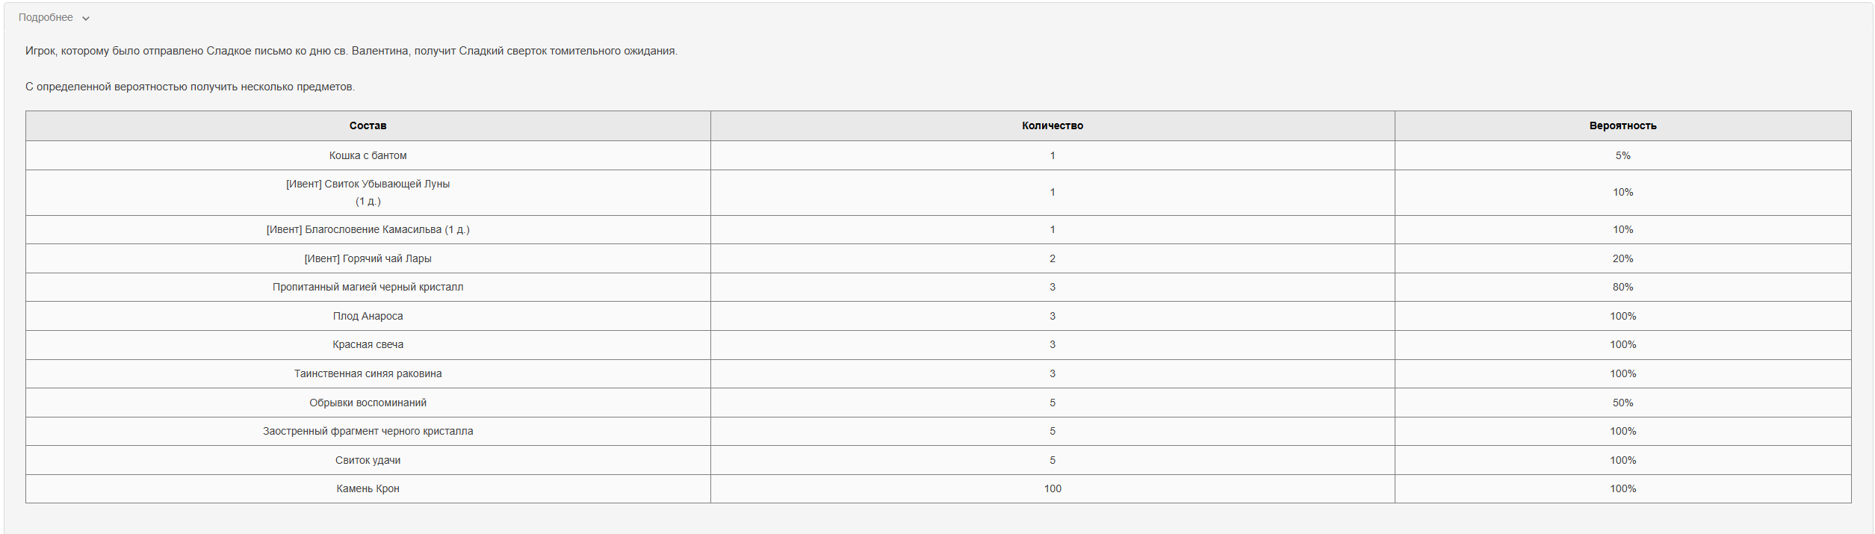Viewport: 1875px width, 534px height.
Task: Select the Плод Анароса cell
Action: (x=368, y=316)
